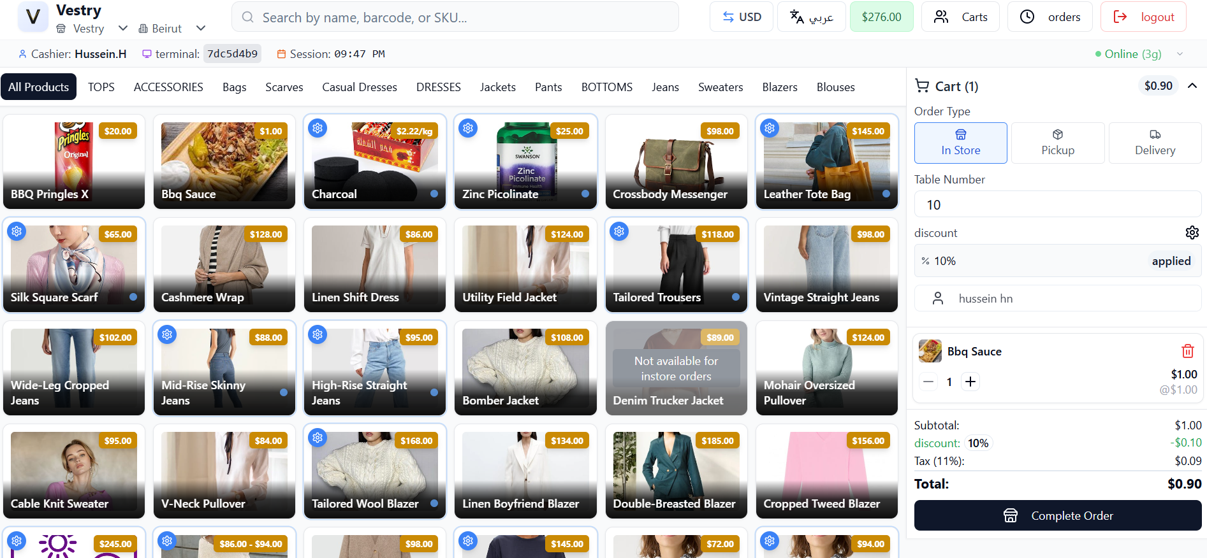This screenshot has height=558, width=1207.
Task: Delete Bbq Sauce with the trash icon
Action: pos(1187,351)
